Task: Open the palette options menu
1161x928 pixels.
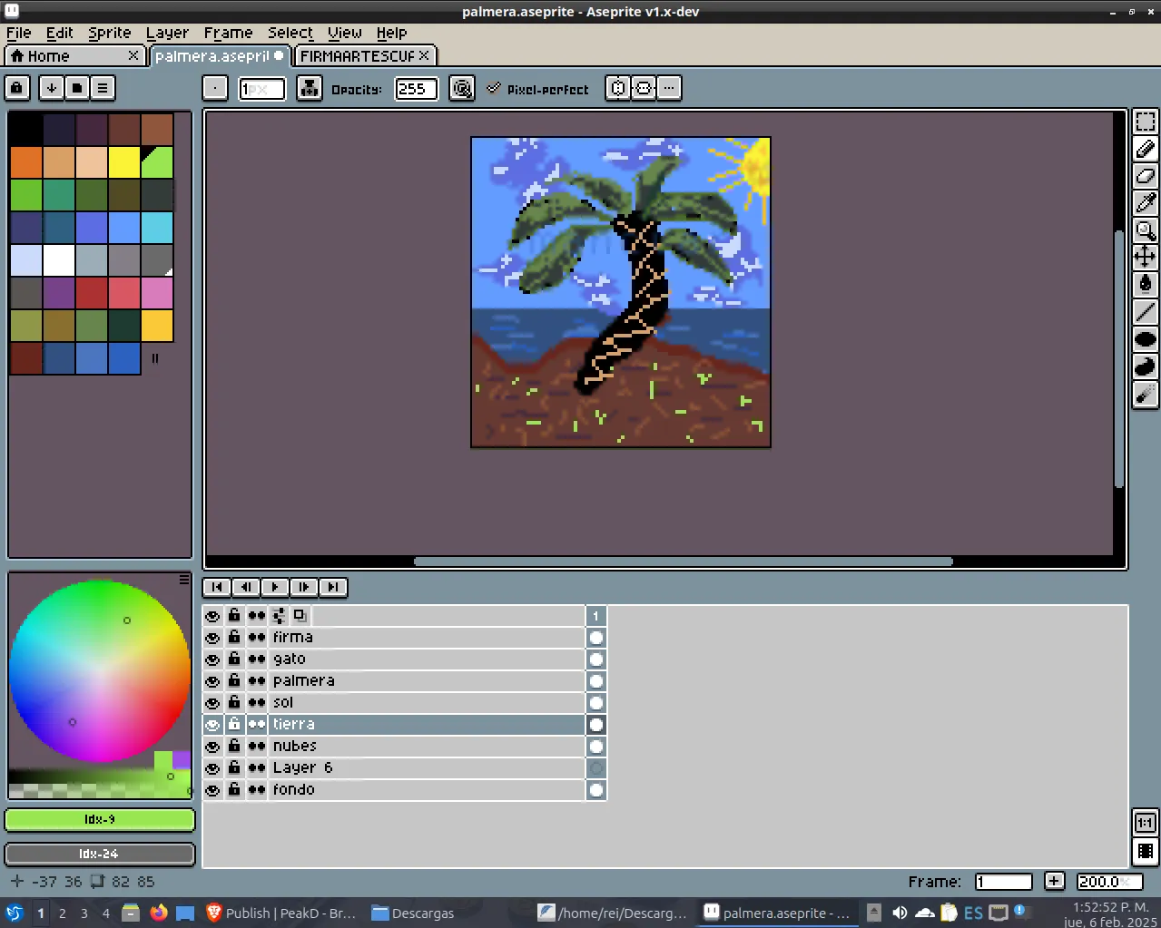Action: [103, 88]
